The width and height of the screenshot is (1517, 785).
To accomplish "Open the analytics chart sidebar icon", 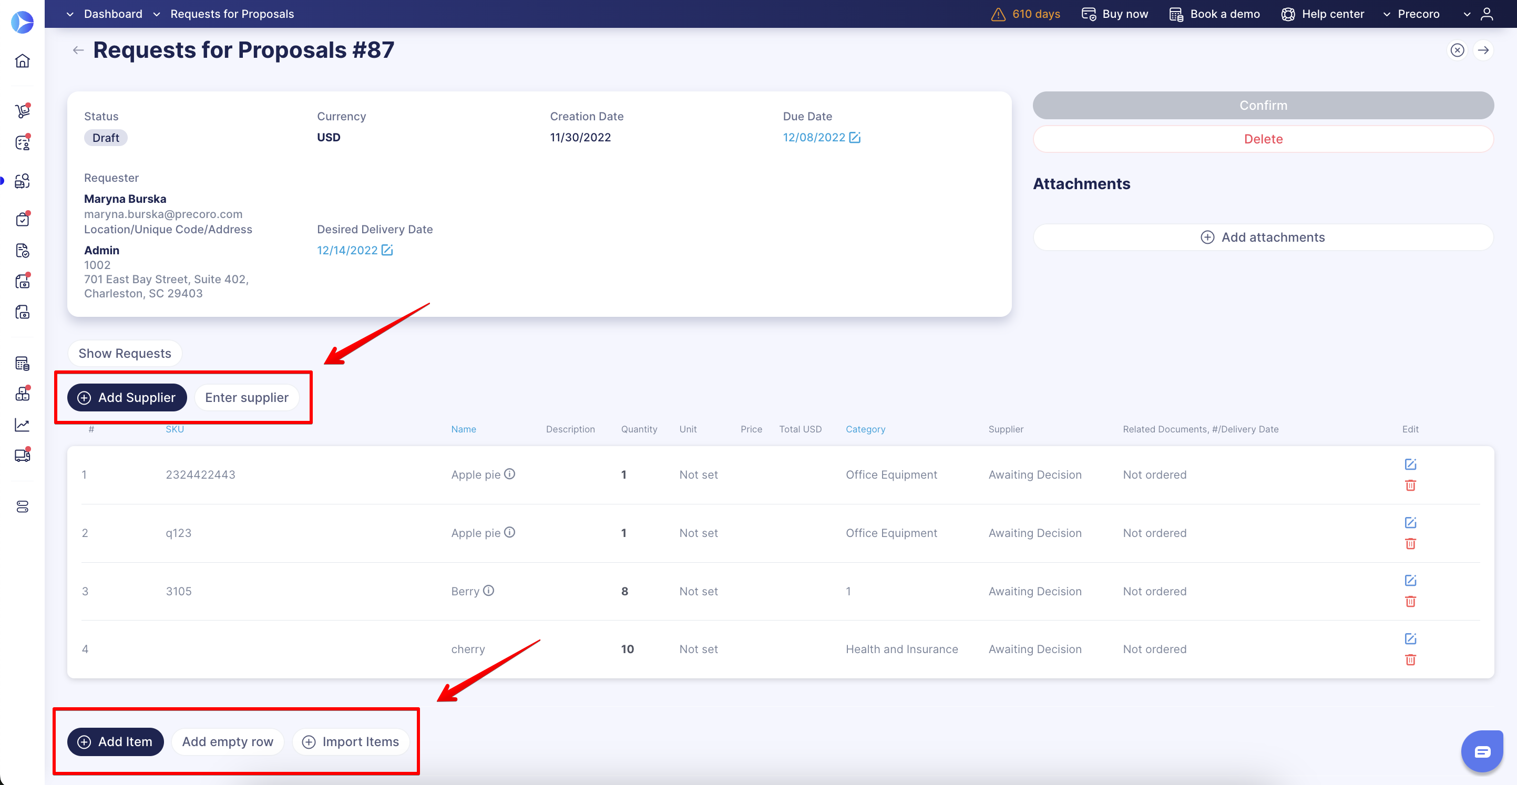I will (23, 425).
